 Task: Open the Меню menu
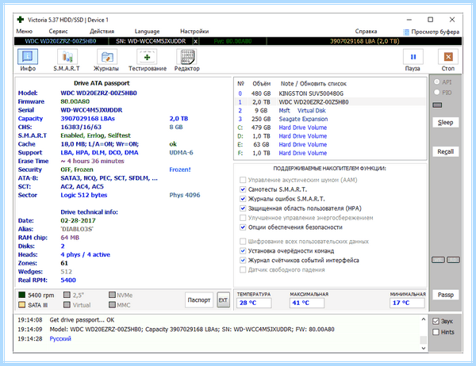pos(25,31)
